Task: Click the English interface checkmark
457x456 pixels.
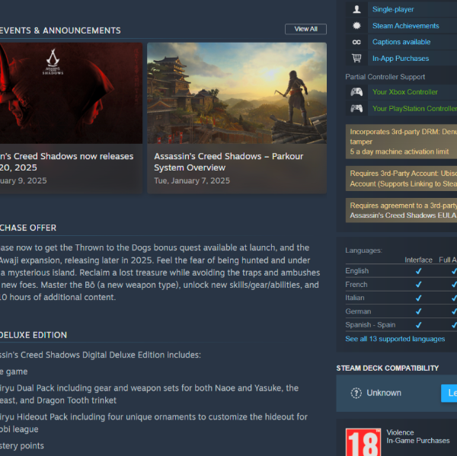Action: tap(418, 271)
